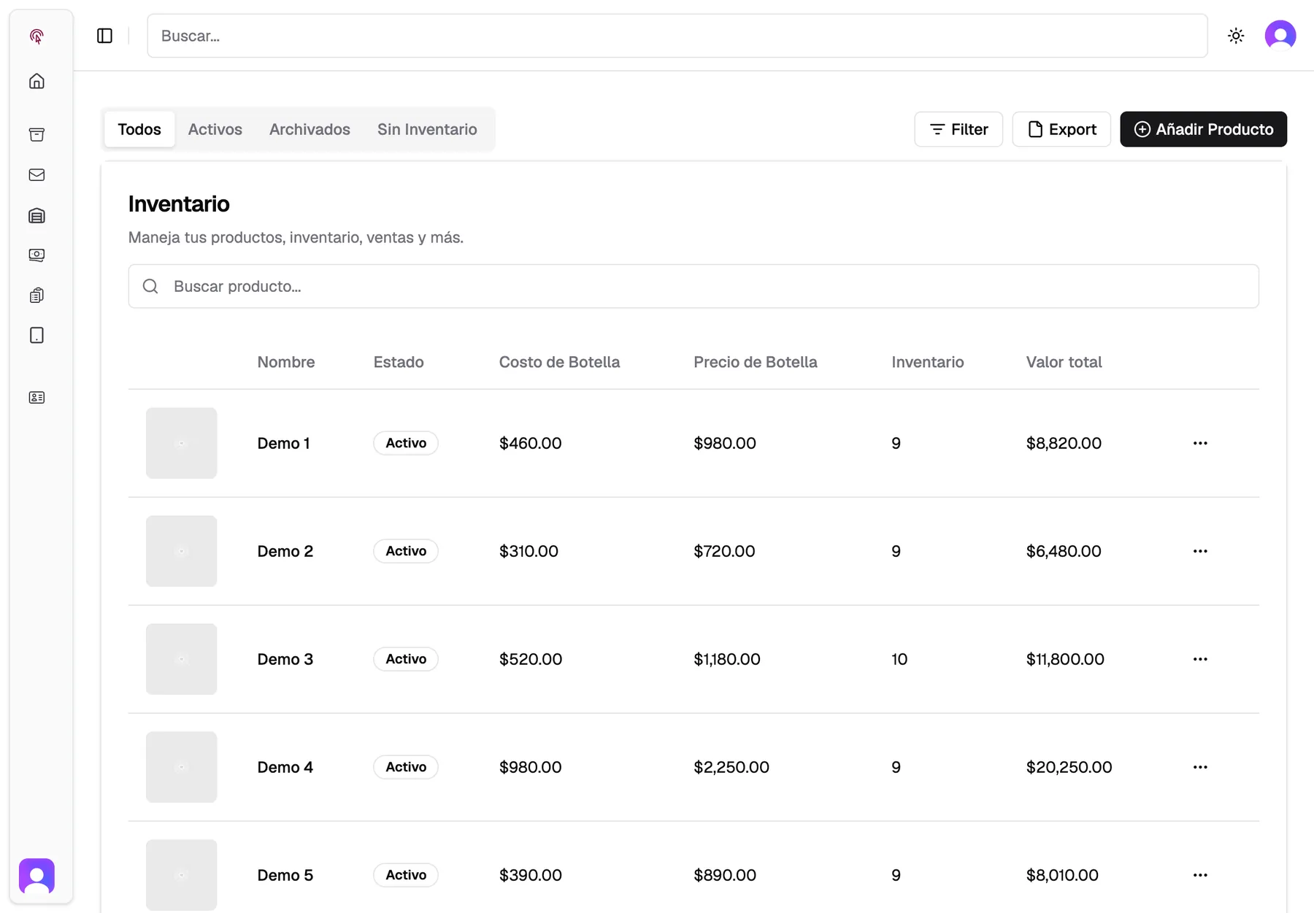Open the three-dot menu for Demo 5
This screenshot has height=913, width=1314.
[x=1200, y=875]
